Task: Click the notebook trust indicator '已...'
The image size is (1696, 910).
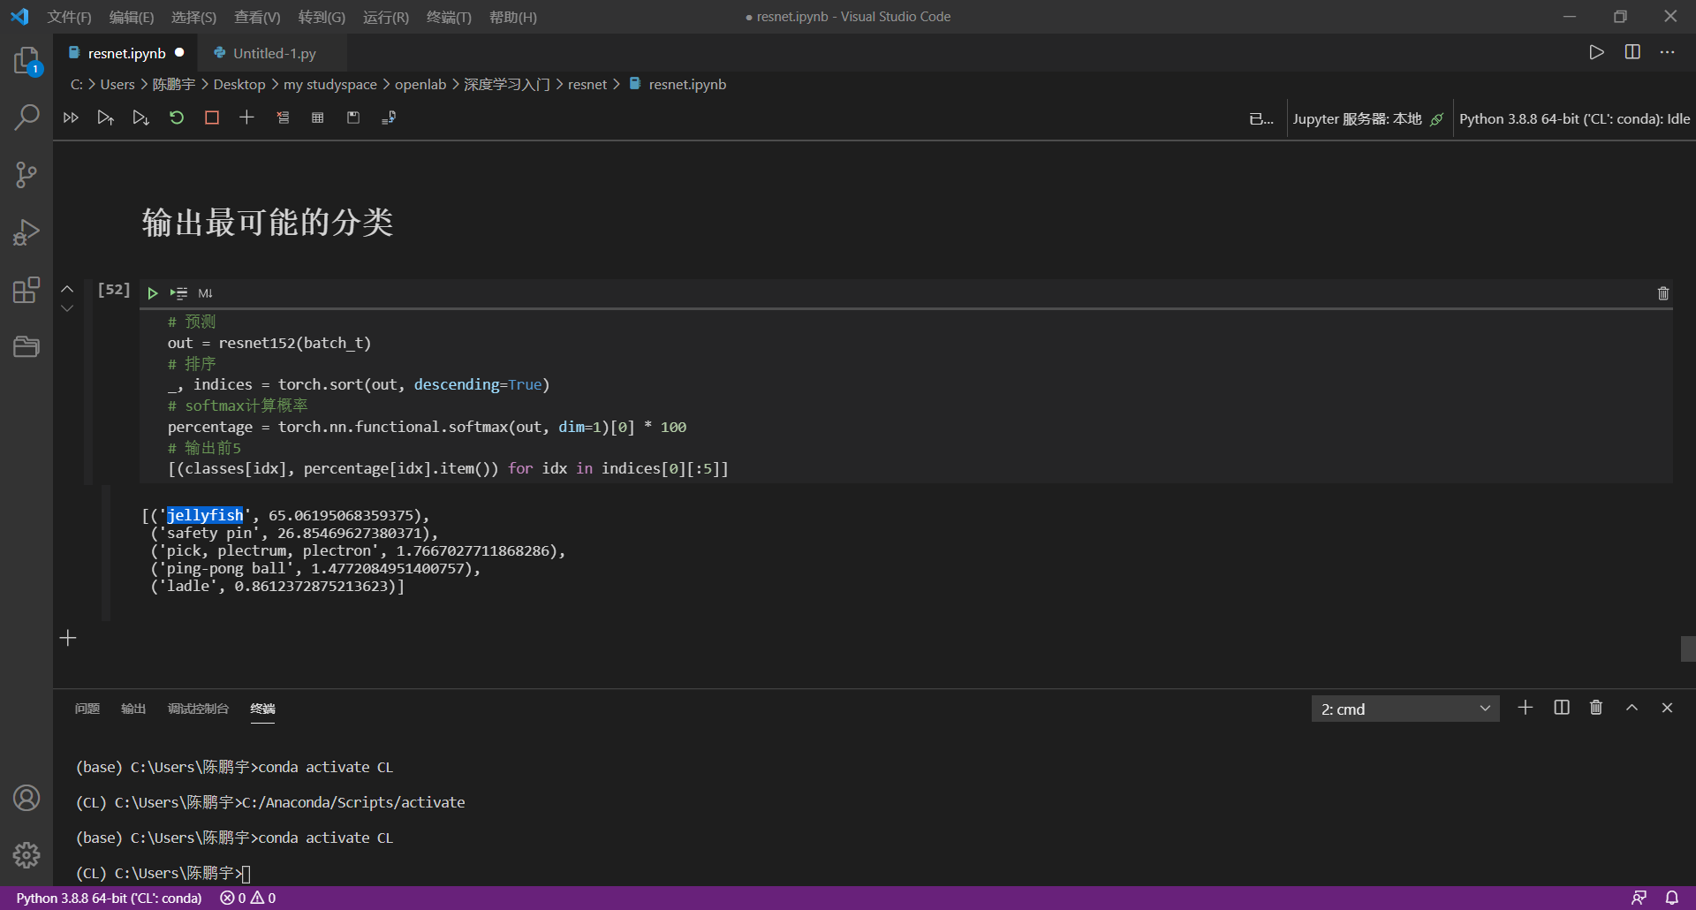Action: [1261, 118]
